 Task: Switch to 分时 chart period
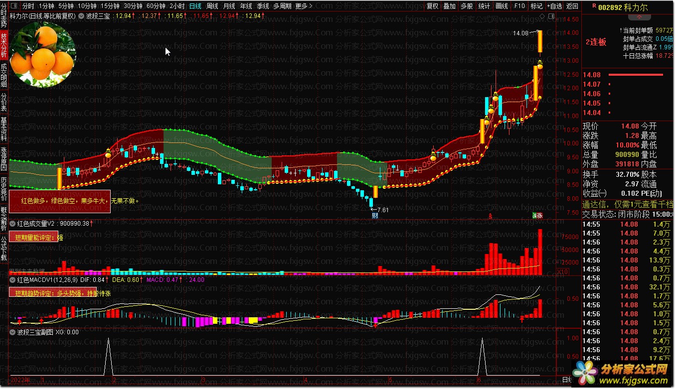pos(28,6)
